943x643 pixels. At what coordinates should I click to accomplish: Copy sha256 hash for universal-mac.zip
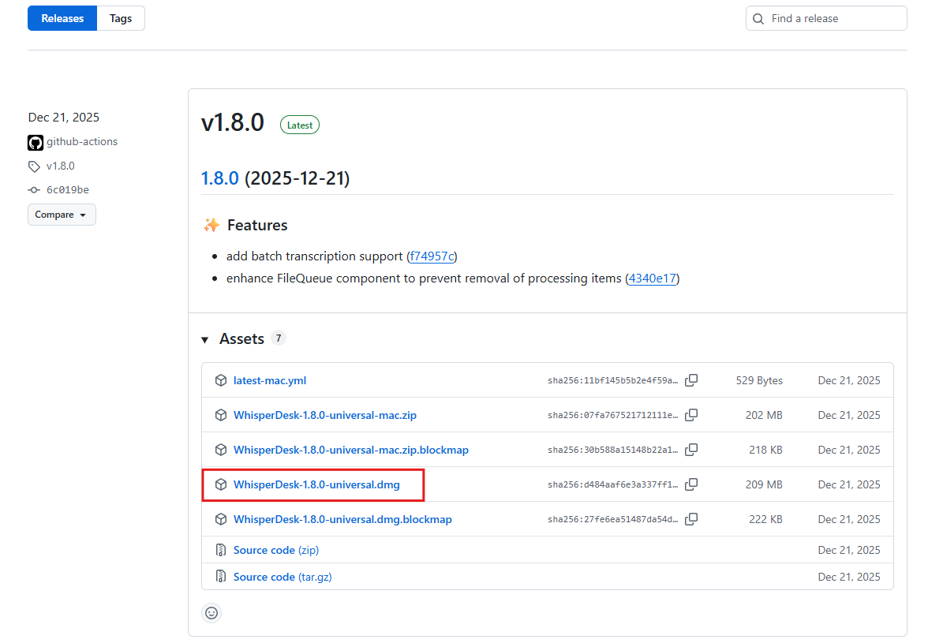pos(691,415)
